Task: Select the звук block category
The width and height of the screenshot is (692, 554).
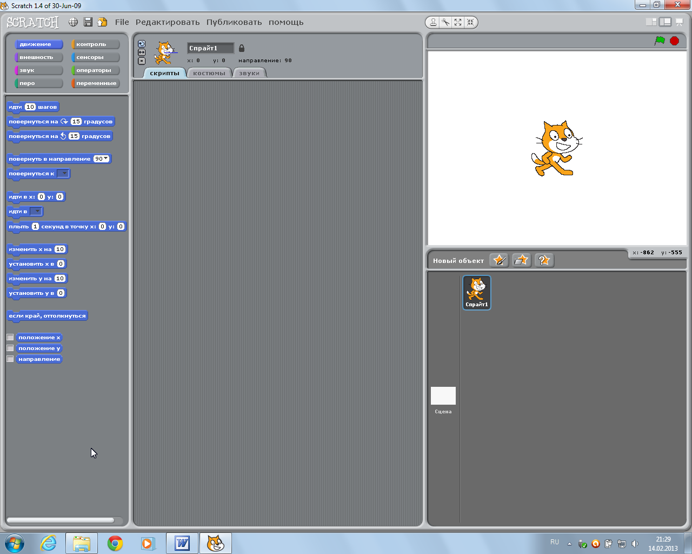Action: [39, 70]
